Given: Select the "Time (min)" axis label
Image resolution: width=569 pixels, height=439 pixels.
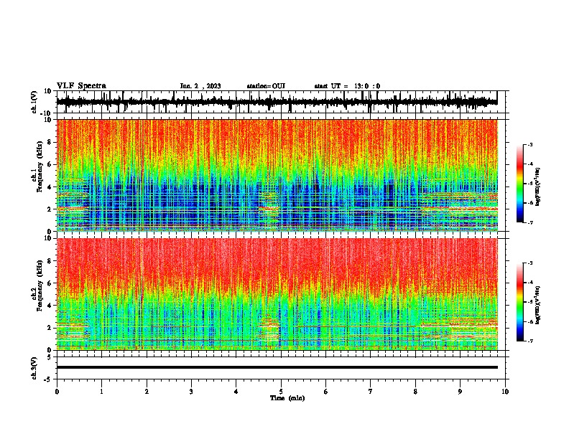Looking at the screenshot, I should coord(287,398).
